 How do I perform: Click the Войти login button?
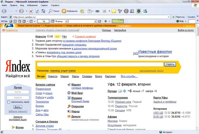18,107
